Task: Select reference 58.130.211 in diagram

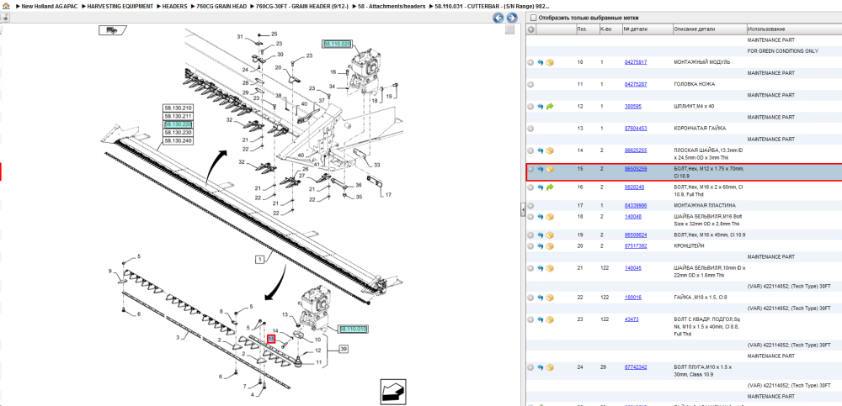Action: (x=178, y=116)
